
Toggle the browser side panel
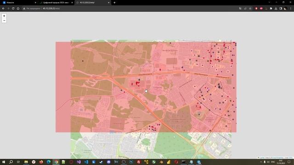point(281,8)
